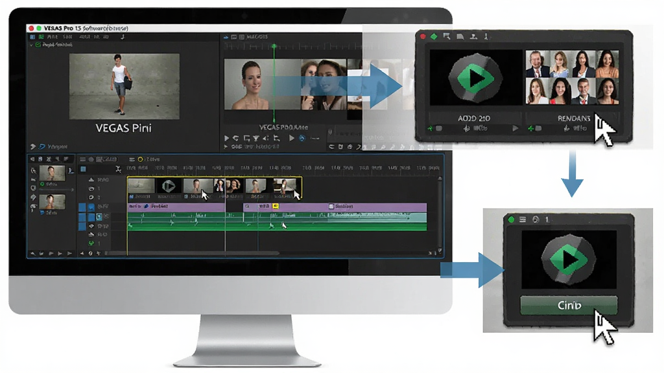Click the blue square button under the timeline toolbar
Screen dimensions: 664x373
(x=83, y=169)
